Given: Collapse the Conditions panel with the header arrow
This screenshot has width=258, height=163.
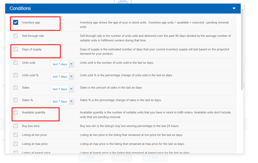Looking at the screenshot, I should point(234,8).
